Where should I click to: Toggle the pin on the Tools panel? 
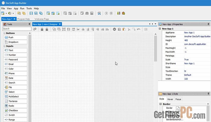click(29, 24)
